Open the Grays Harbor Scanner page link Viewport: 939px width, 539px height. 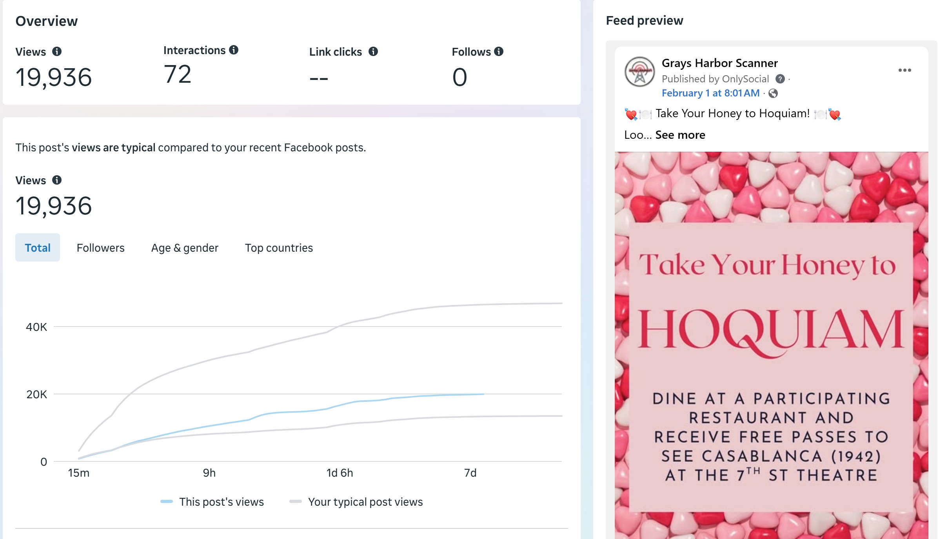coord(719,63)
